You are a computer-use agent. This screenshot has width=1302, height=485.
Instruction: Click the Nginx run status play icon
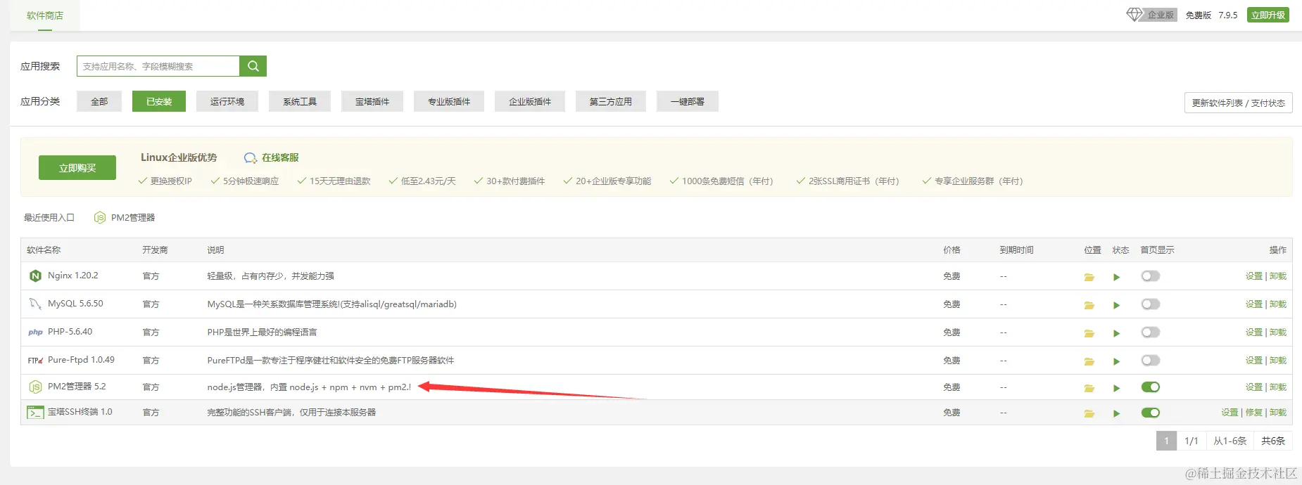1116,277
